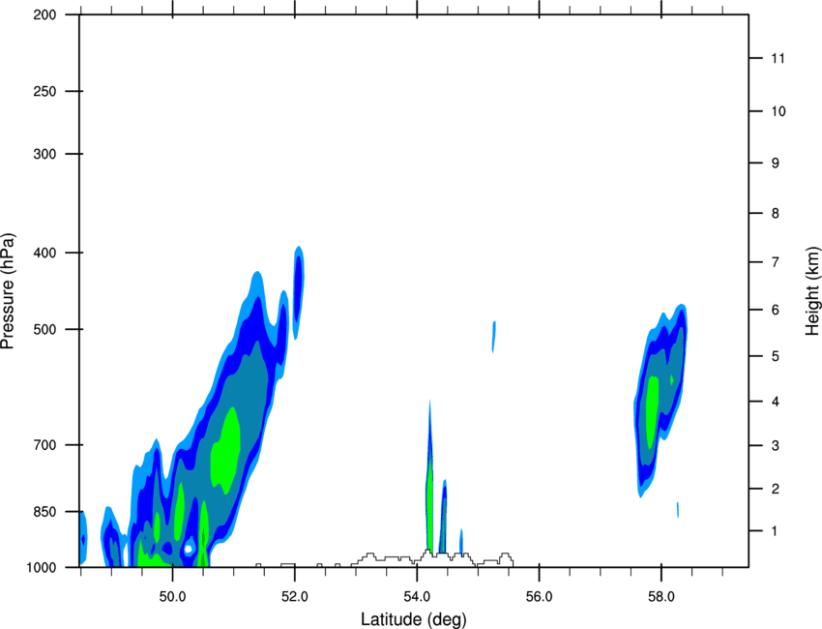
Task: Click the 250 pressure tick label
Action: 44,91
